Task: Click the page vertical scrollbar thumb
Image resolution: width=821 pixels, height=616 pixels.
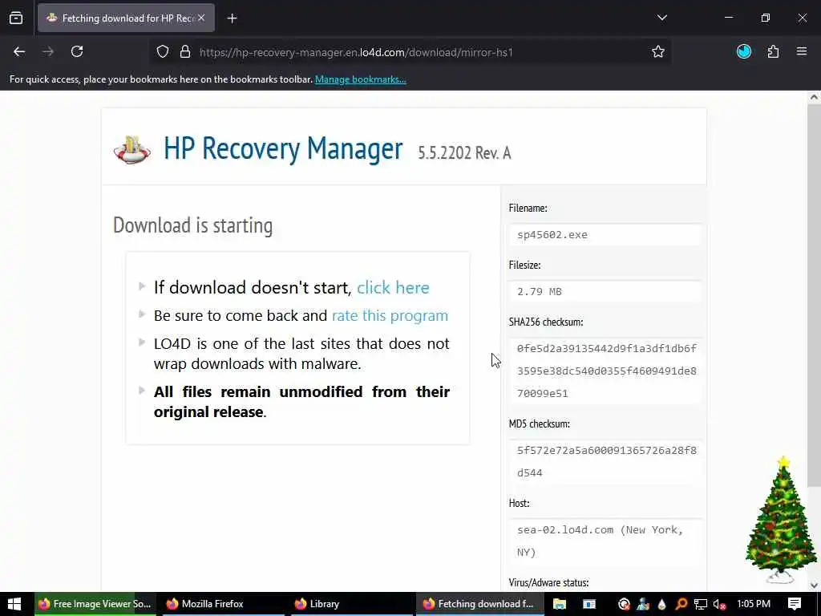Action: (x=814, y=296)
